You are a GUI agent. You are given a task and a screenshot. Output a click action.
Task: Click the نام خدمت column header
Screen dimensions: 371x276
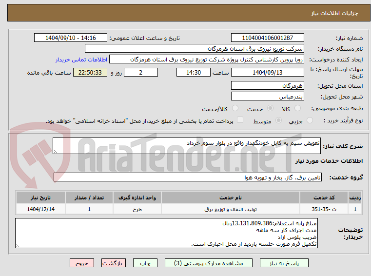pyautogui.click(x=231, y=197)
